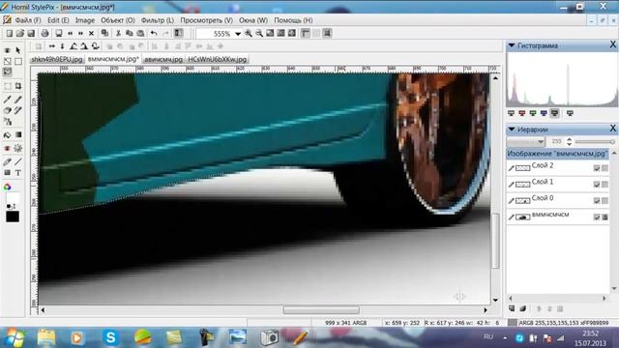Flip object horizontally in the object toolbar
619x348 pixels.
click(51, 46)
